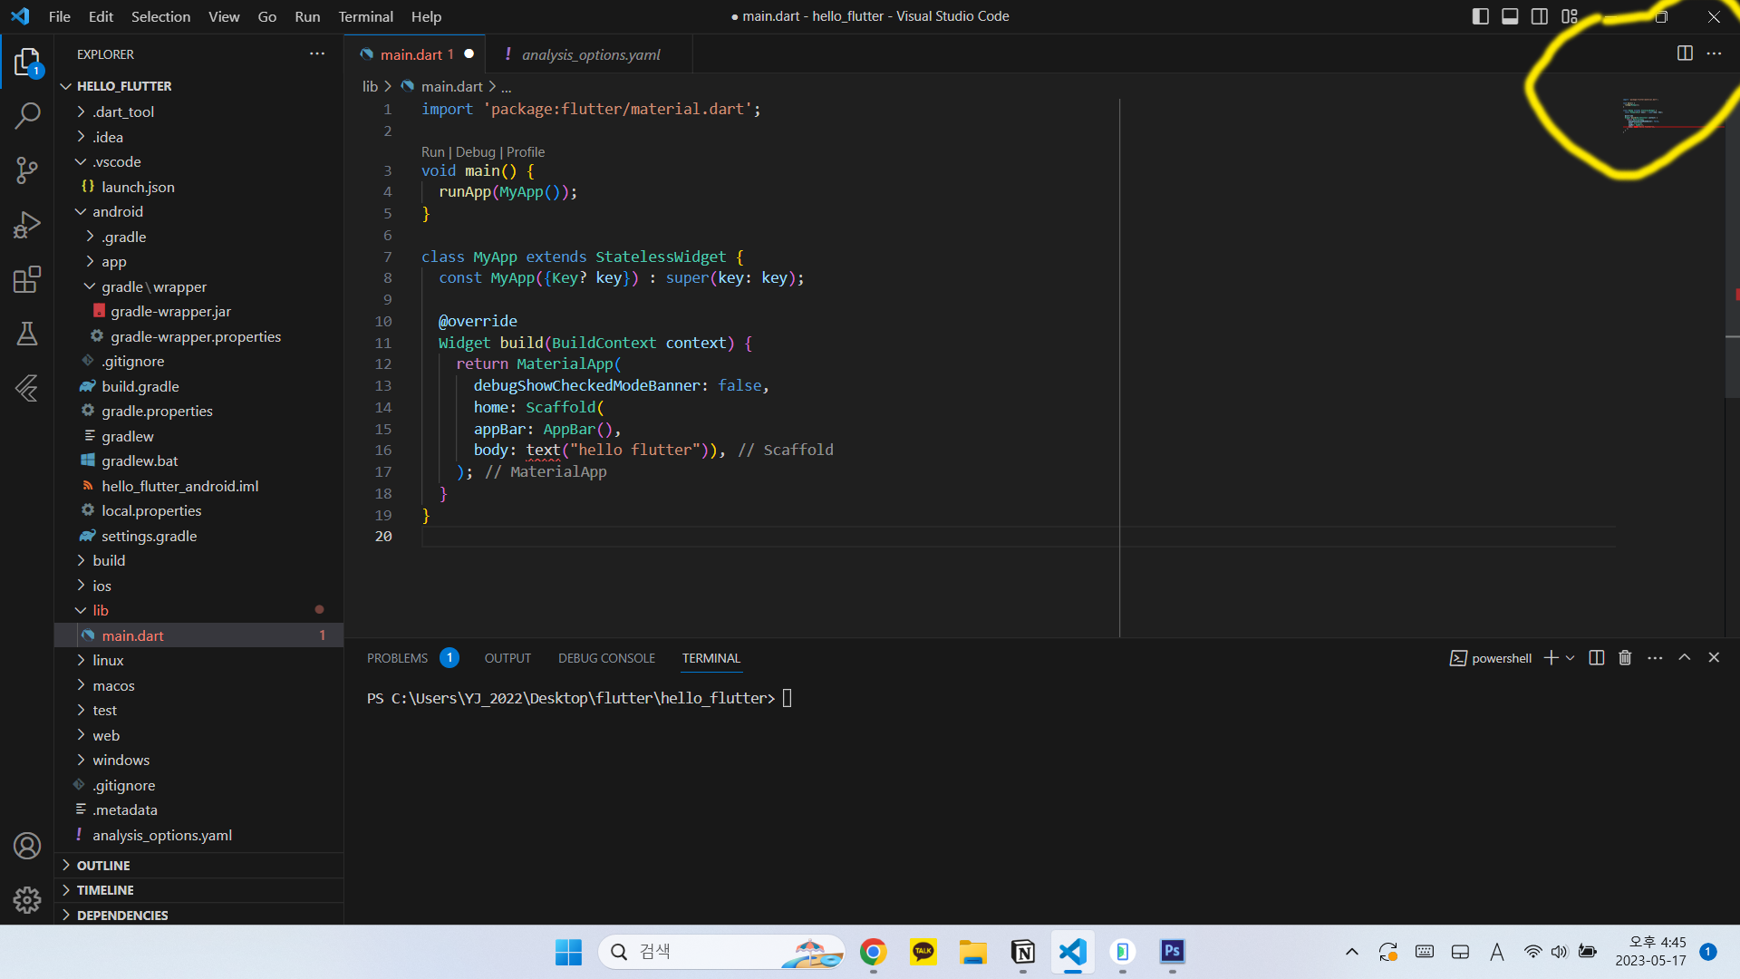Toggle bottom Panel visibility
The image size is (1740, 979).
tap(1510, 16)
